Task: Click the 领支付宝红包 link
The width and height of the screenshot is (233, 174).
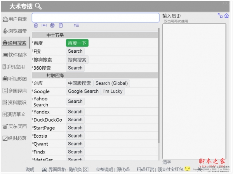Action: (x=170, y=169)
